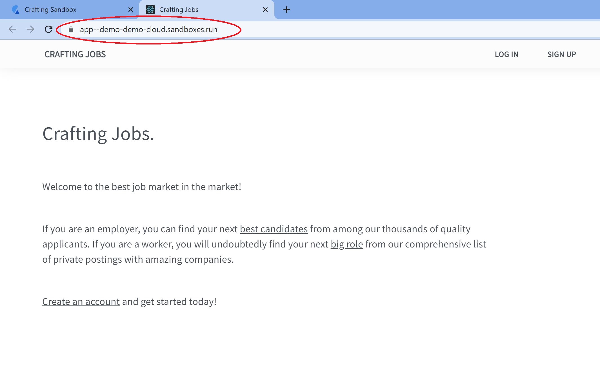Close the Crafting Jobs tab
The image size is (600, 366).
(x=265, y=10)
